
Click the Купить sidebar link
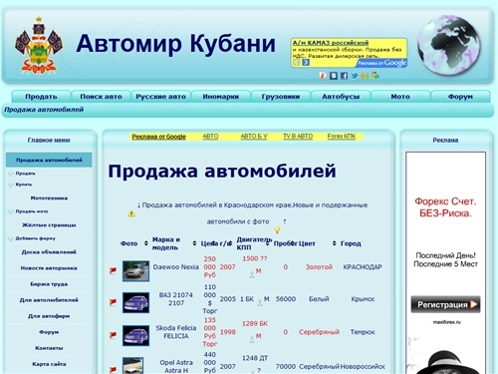pyautogui.click(x=24, y=185)
